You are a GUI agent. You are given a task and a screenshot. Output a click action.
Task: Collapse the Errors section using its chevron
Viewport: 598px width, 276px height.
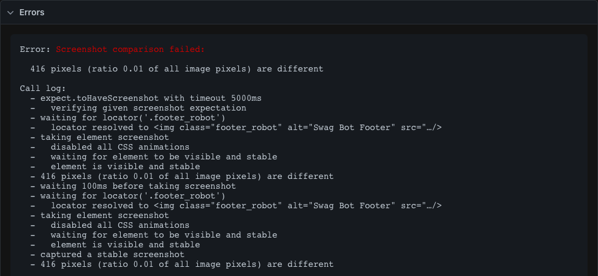[x=10, y=13]
